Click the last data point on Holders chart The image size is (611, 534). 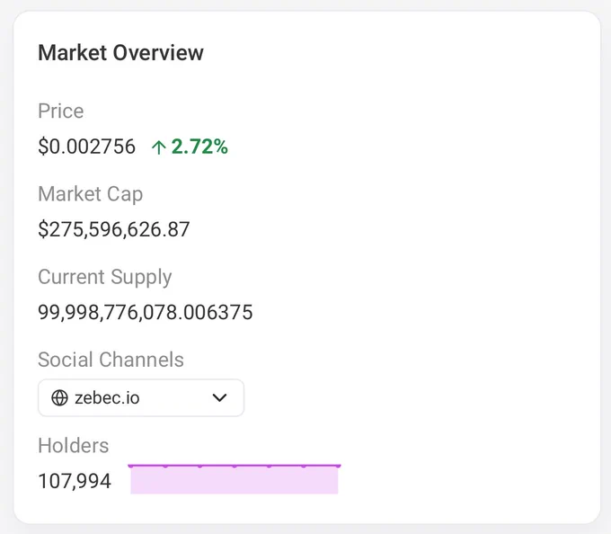point(338,466)
